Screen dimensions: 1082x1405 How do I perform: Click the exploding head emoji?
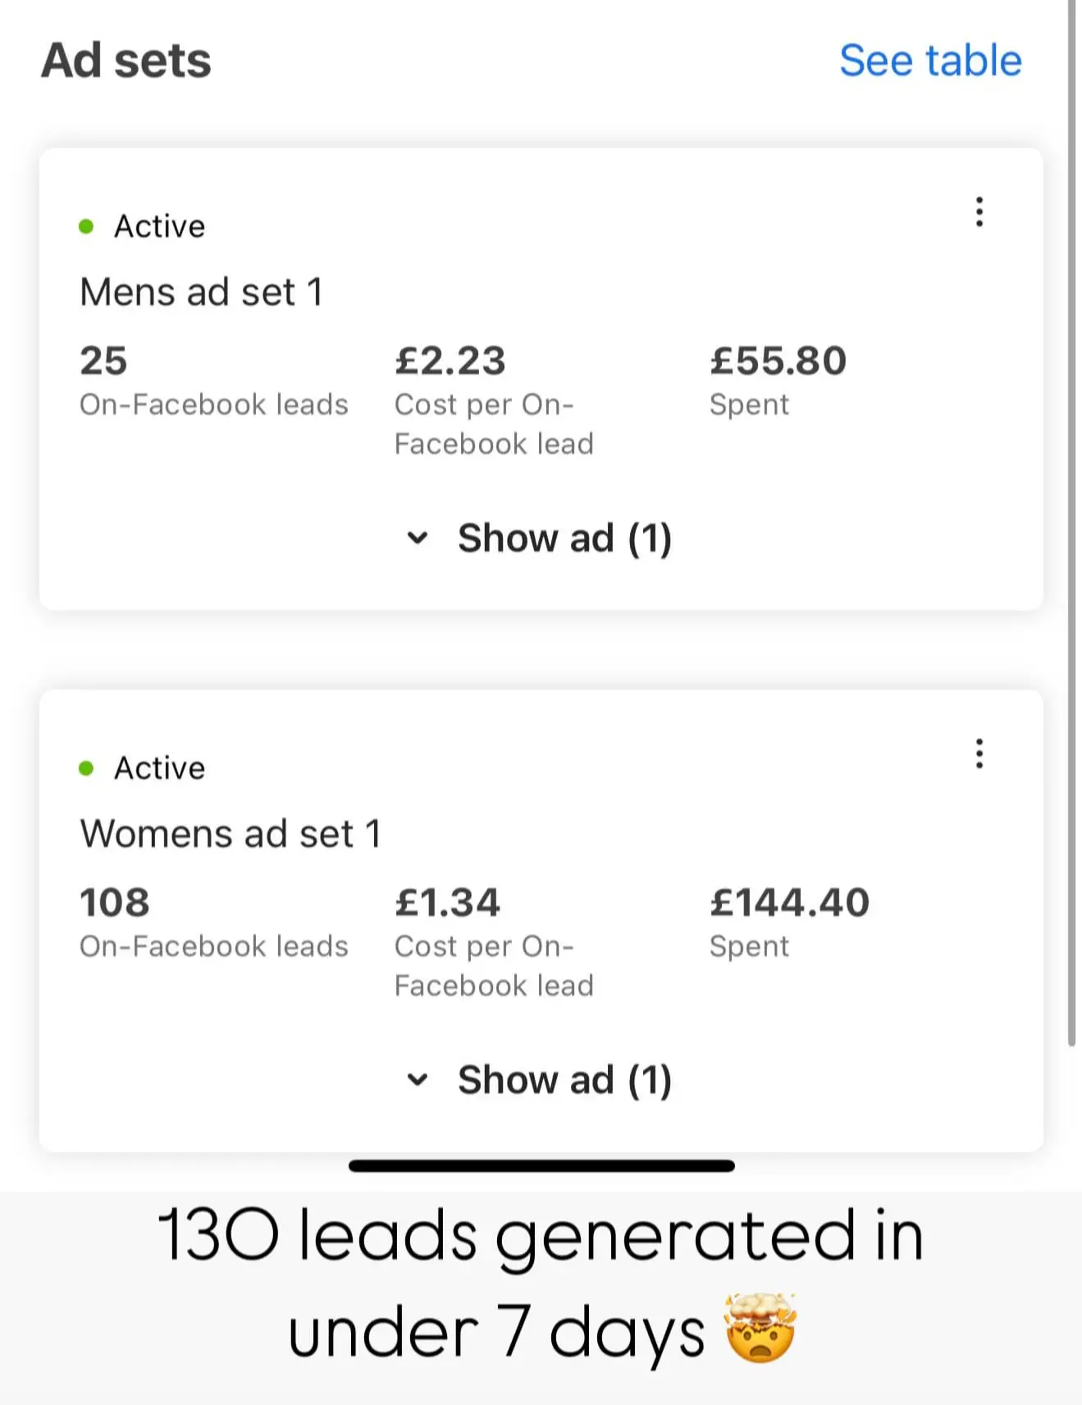[760, 1329]
